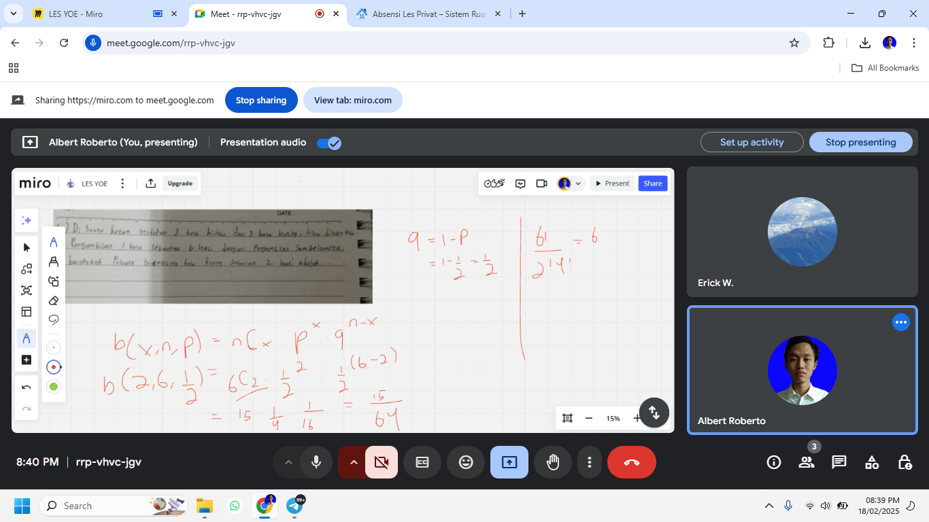This screenshot has width=929, height=522.
Task: Click View tab: miro.com button
Action: pos(352,100)
